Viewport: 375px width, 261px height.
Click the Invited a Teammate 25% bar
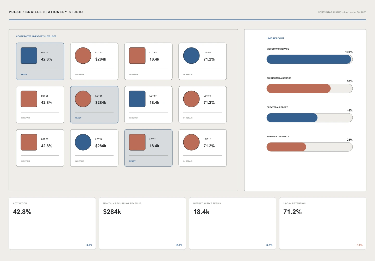[x=310, y=147]
